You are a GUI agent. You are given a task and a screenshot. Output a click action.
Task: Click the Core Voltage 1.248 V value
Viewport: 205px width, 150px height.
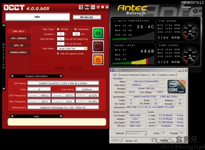(160, 92)
